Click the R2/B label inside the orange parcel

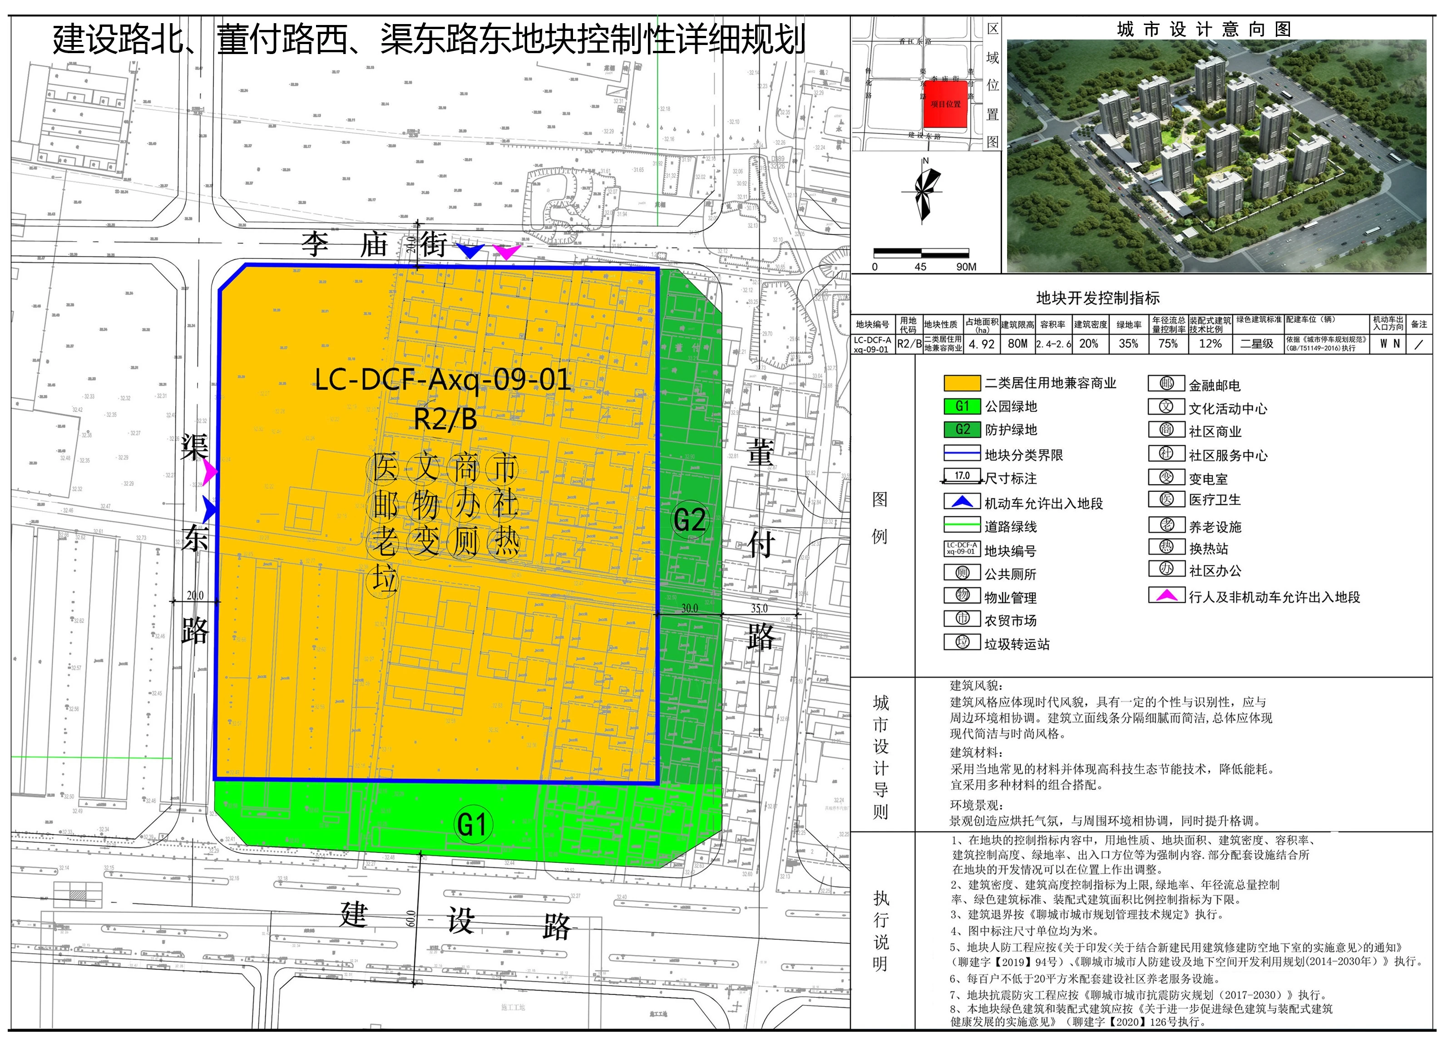[445, 419]
